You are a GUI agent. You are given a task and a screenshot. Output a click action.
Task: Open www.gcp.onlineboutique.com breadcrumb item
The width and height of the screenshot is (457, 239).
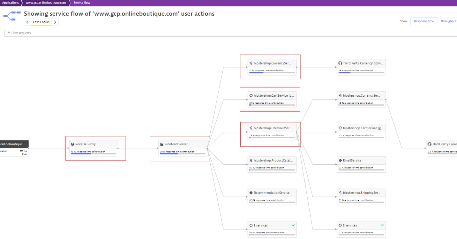click(x=46, y=3)
